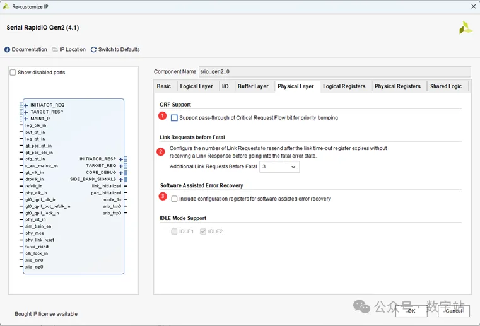Open the Documentation info icon
The height and width of the screenshot is (326, 480).
[x=7, y=50]
